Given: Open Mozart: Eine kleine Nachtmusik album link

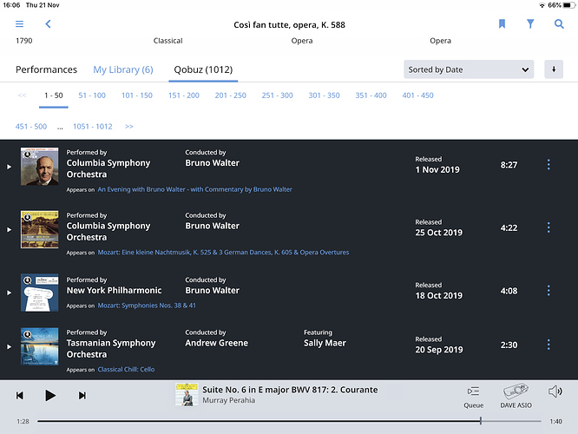Looking at the screenshot, I should point(223,253).
